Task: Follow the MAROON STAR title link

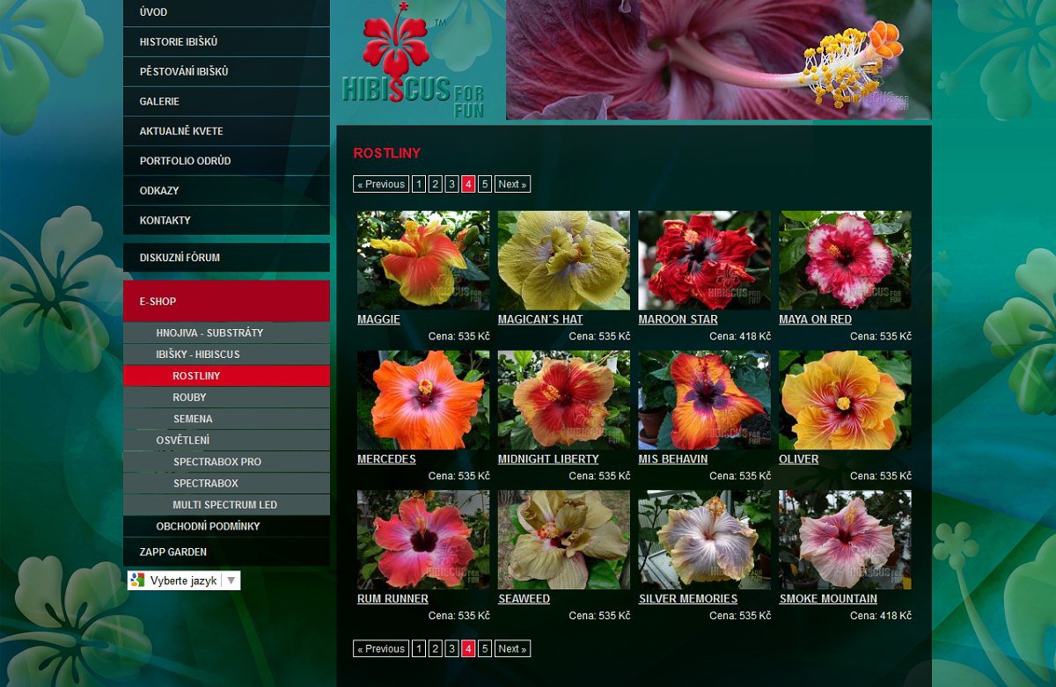Action: (x=678, y=319)
